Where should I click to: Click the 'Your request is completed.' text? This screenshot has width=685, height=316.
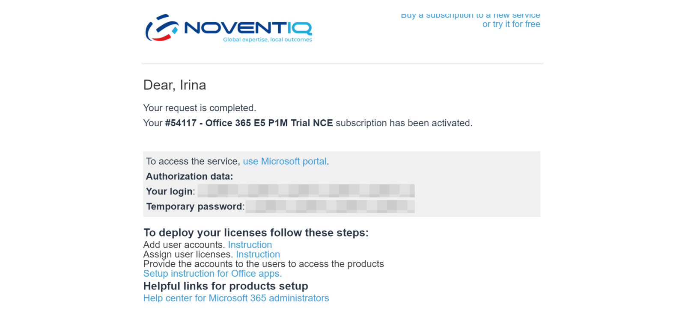[x=200, y=108]
